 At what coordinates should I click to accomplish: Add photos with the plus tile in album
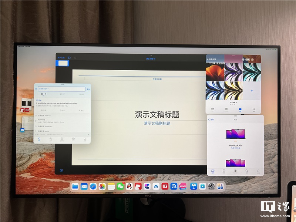tap(252, 91)
